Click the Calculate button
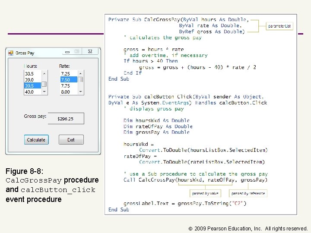 coord(36,140)
